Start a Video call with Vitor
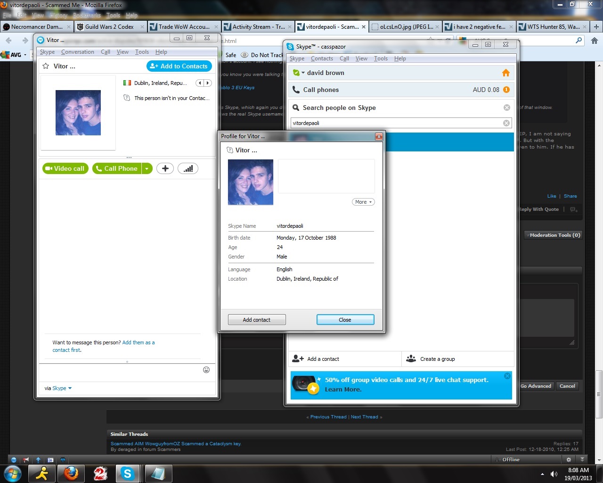 (x=65, y=168)
